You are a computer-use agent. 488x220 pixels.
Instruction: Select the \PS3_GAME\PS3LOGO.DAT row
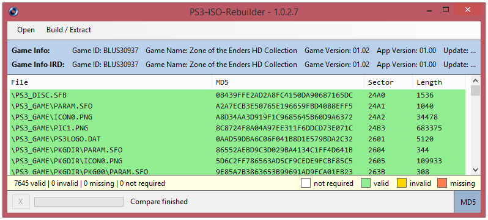click(x=237, y=139)
